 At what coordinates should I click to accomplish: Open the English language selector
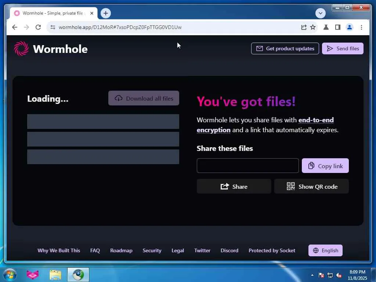click(325, 250)
